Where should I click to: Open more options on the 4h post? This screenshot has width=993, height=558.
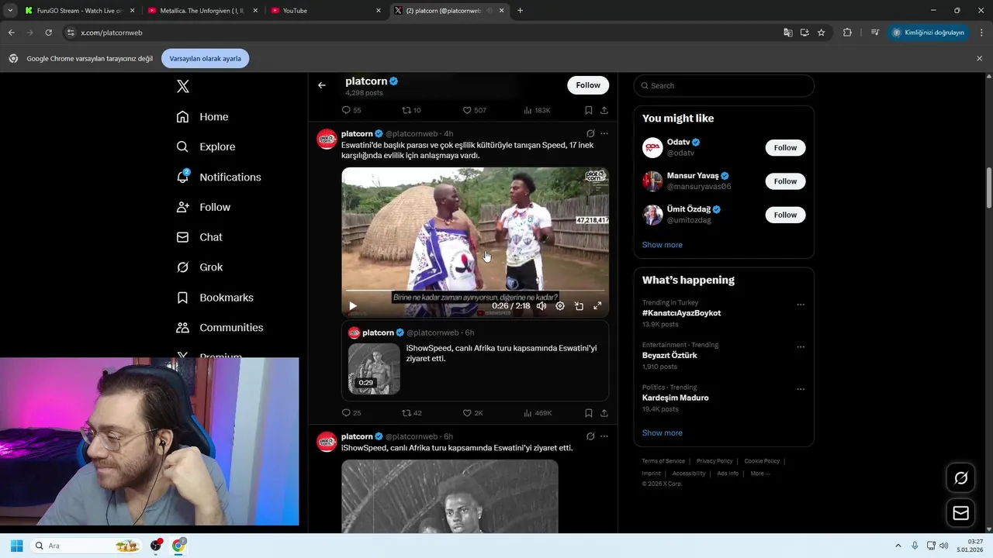604,133
